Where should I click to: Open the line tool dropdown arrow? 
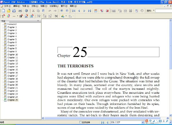click(17, 16)
